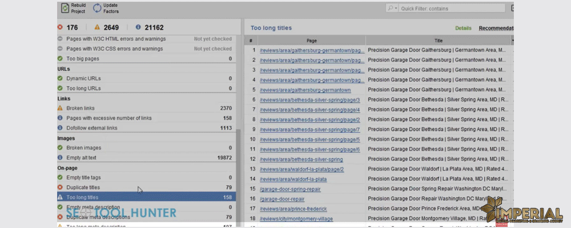Image resolution: width=571 pixels, height=228 pixels.
Task: Select the Dynamic URLs factor
Action: click(83, 78)
